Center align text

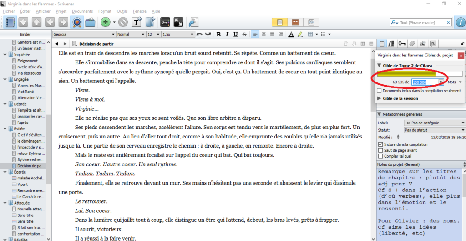[x=263, y=35]
